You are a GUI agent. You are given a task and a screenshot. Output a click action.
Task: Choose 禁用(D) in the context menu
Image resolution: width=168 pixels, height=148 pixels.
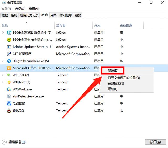pyautogui.click(x=113, y=70)
